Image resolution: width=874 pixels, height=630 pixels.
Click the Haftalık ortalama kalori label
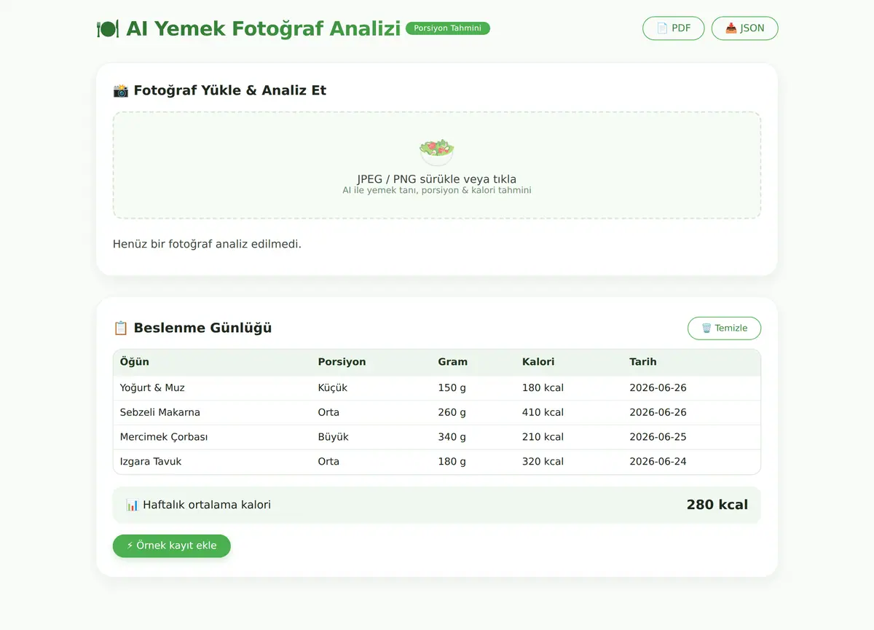(x=207, y=505)
